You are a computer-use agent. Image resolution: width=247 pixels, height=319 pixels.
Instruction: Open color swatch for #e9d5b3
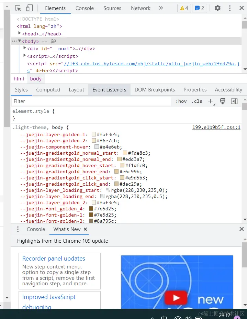(122, 178)
